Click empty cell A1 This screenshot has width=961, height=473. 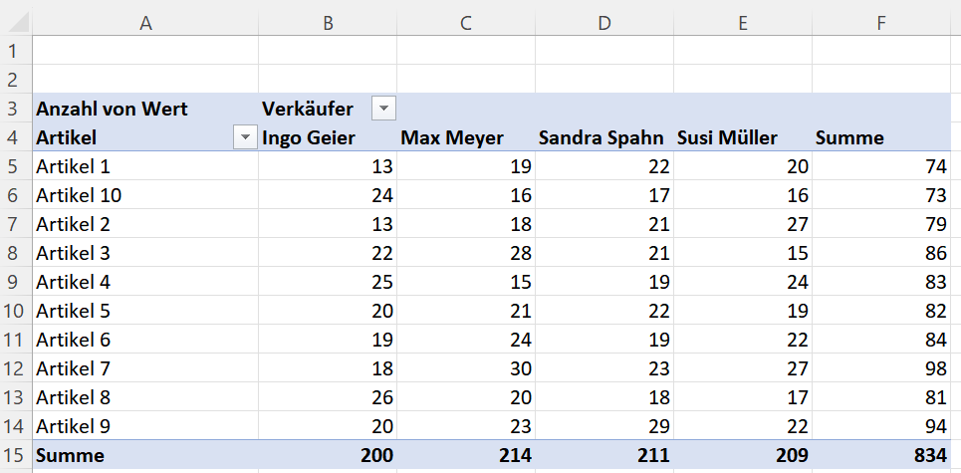145,50
